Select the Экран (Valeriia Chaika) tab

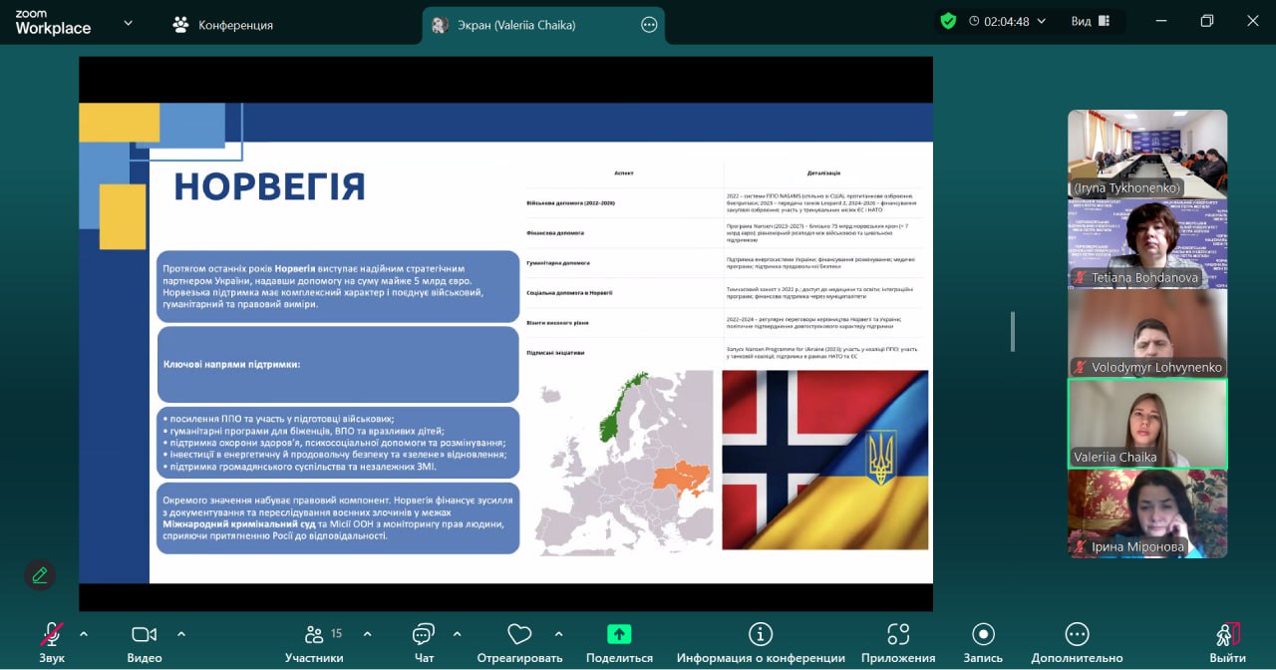pyautogui.click(x=518, y=25)
